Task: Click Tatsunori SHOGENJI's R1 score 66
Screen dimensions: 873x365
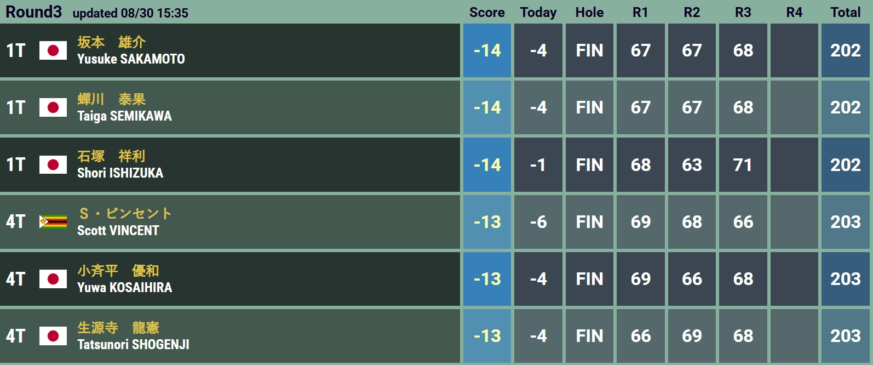Action: (x=641, y=336)
